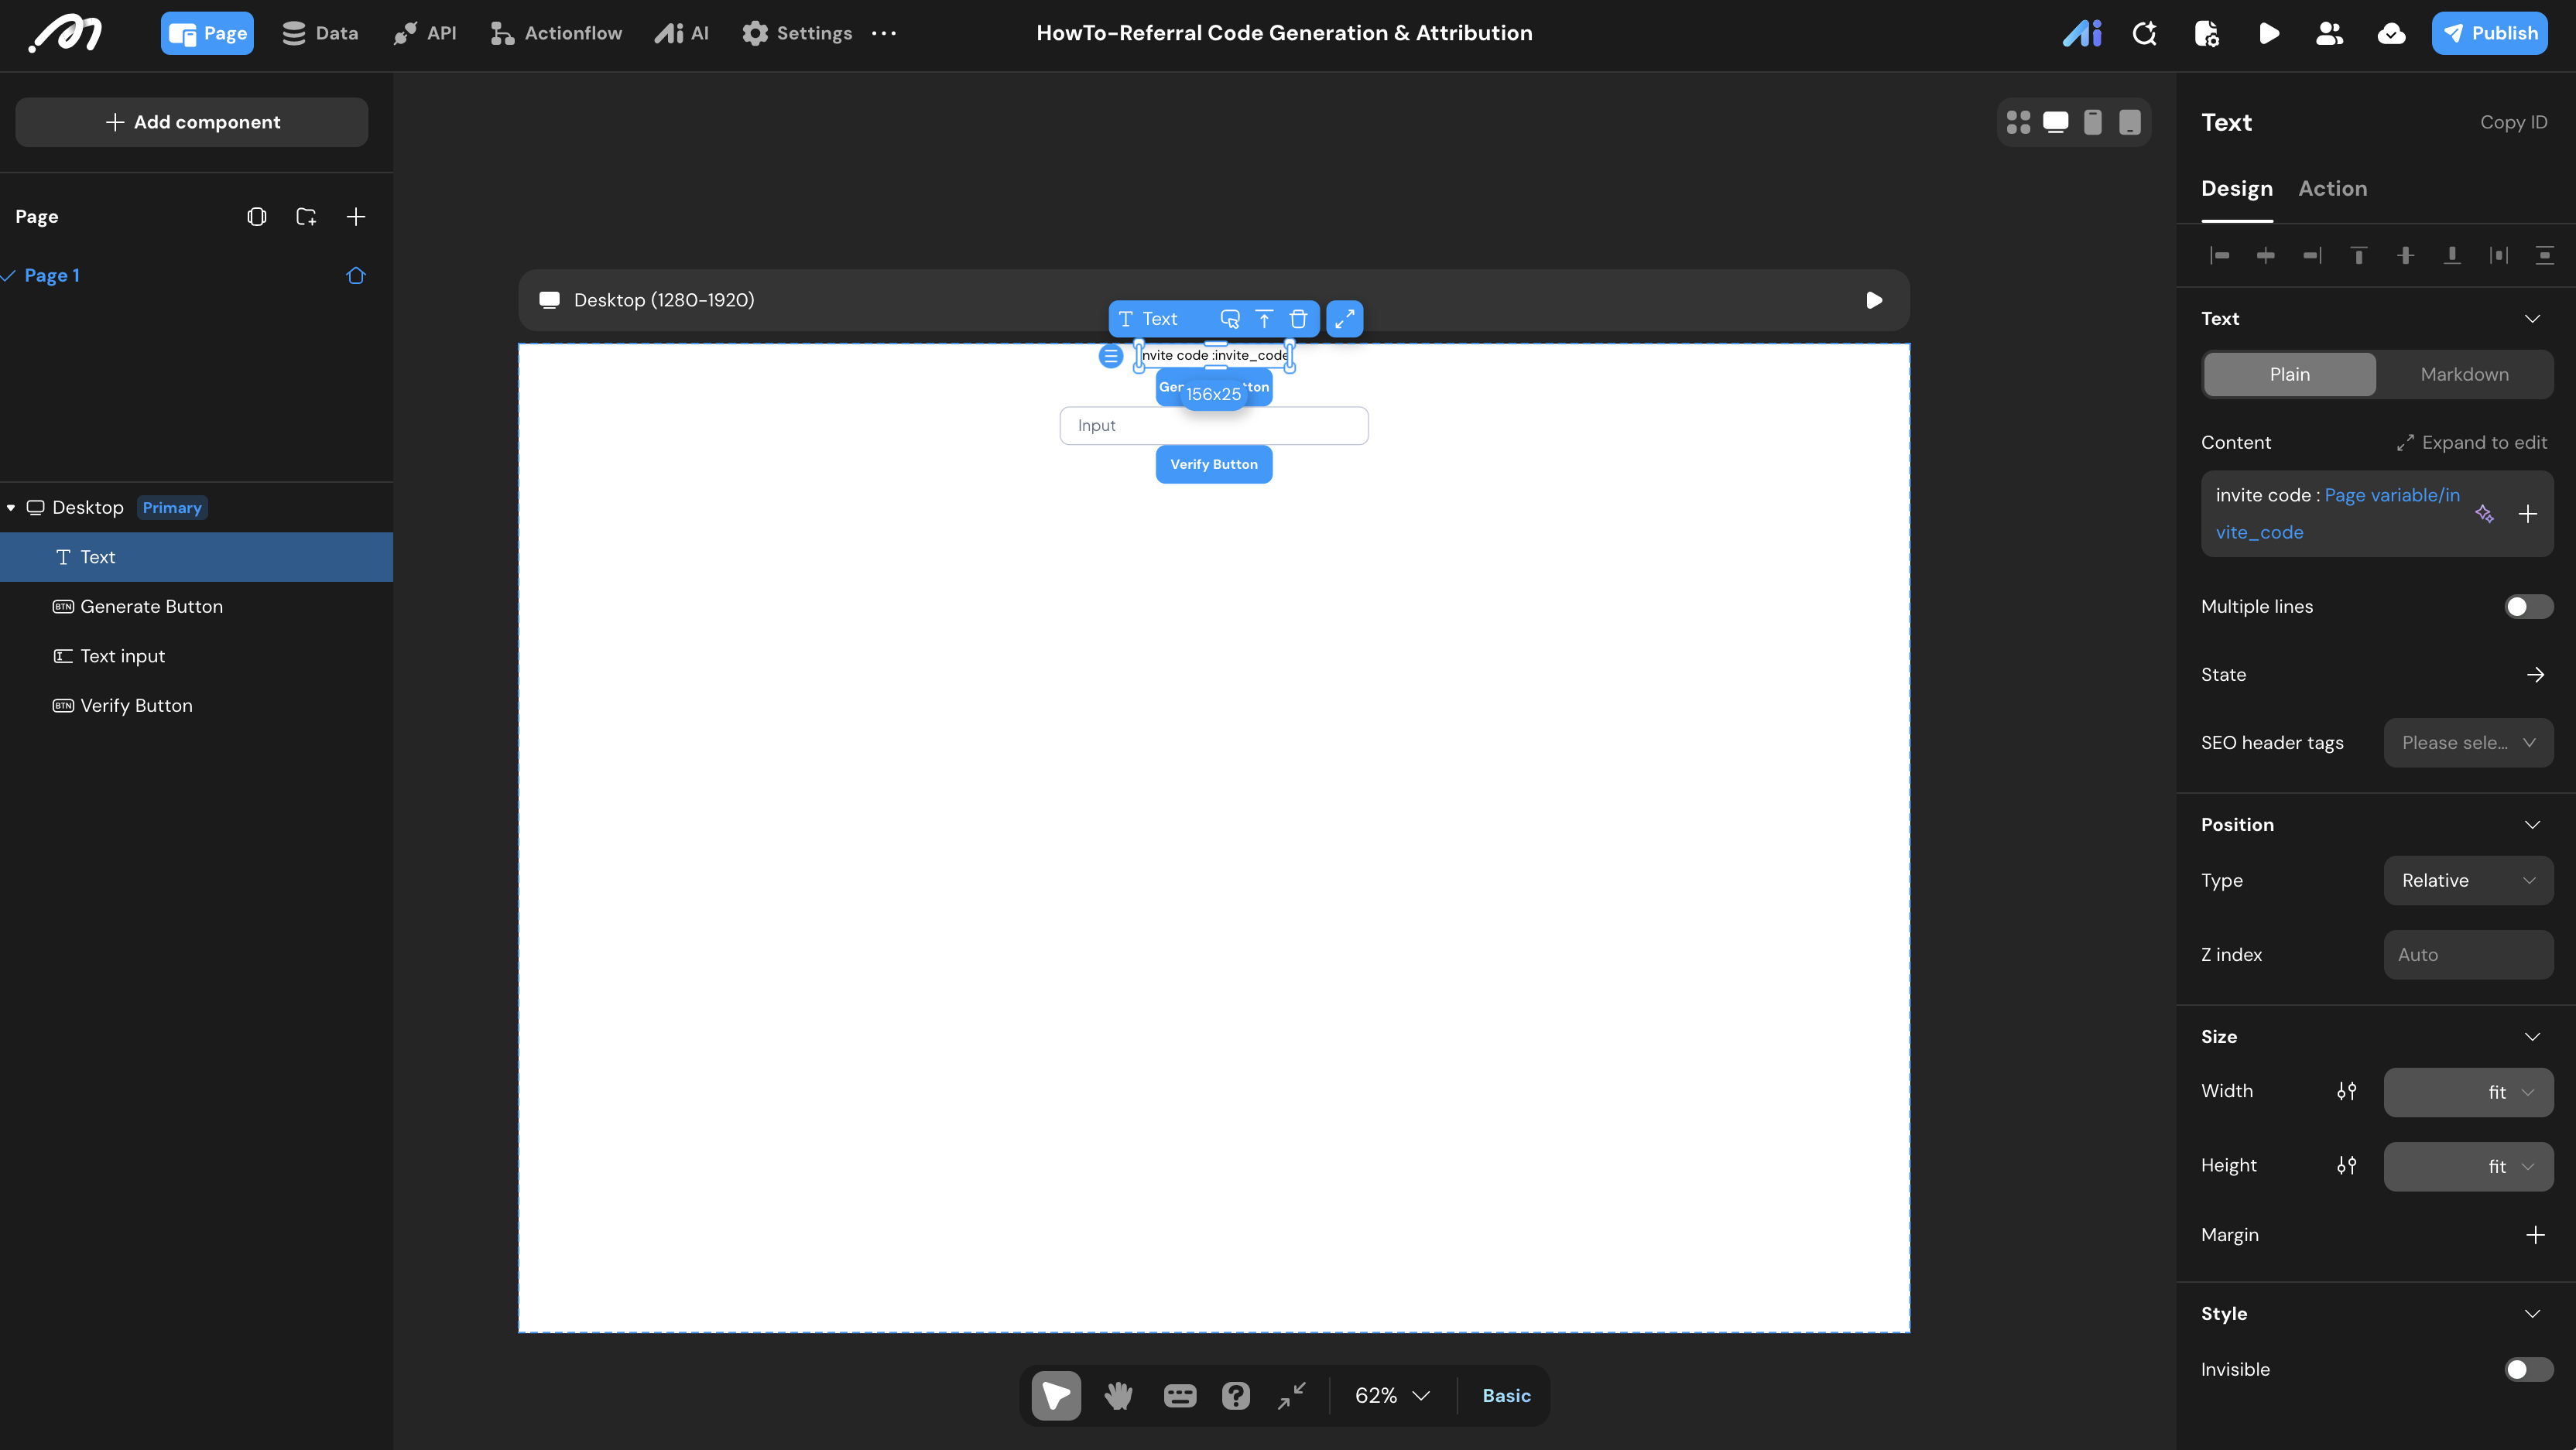
Task: Click align top icon in Design panel
Action: pos(2358,255)
